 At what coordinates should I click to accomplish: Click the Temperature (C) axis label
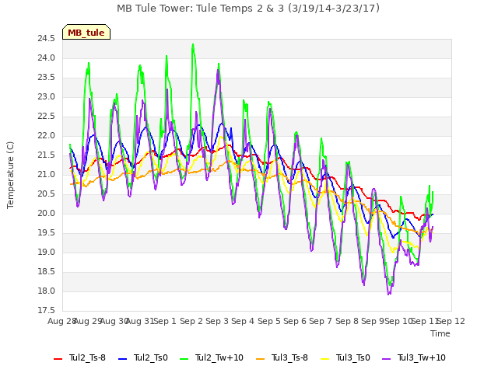click(x=10, y=175)
